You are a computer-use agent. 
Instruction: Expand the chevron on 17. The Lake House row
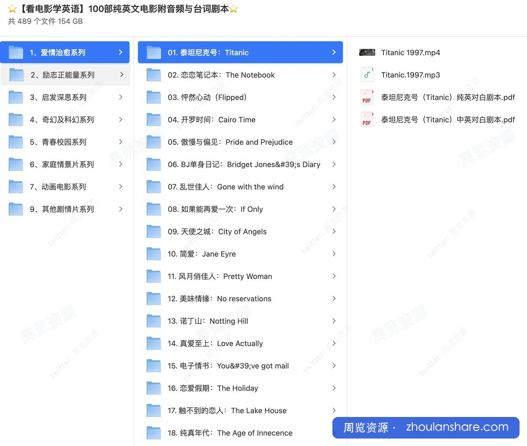334,410
